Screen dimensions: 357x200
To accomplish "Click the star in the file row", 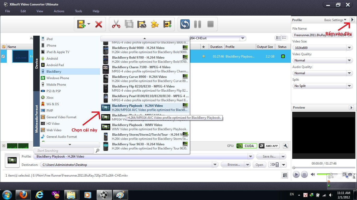I will point(204,56).
